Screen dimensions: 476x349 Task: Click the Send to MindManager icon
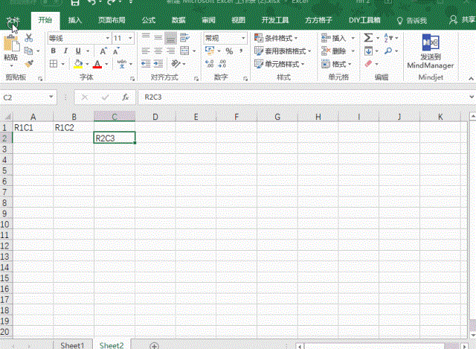431,51
